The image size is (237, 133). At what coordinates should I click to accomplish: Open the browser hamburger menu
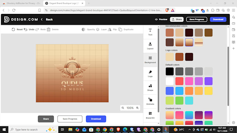234,10
